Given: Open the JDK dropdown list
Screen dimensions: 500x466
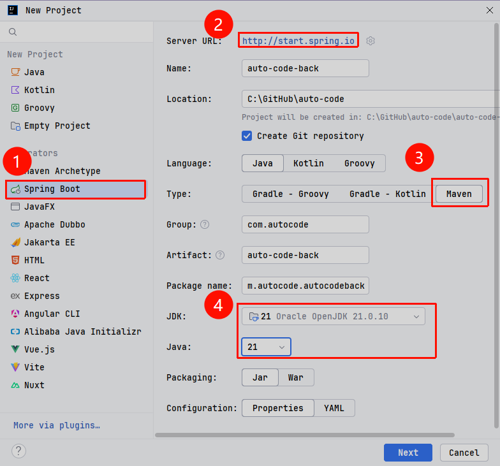Looking at the screenshot, I should [x=333, y=316].
